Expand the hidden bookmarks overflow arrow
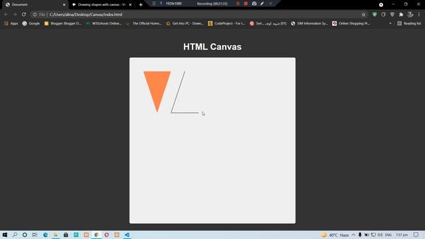Image resolution: width=425 pixels, height=239 pixels. 390,24
